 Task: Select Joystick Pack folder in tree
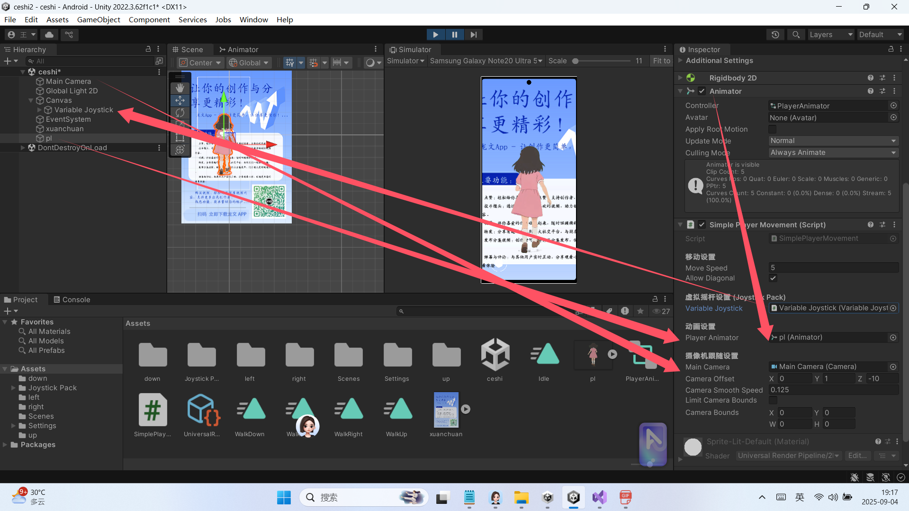tap(52, 388)
